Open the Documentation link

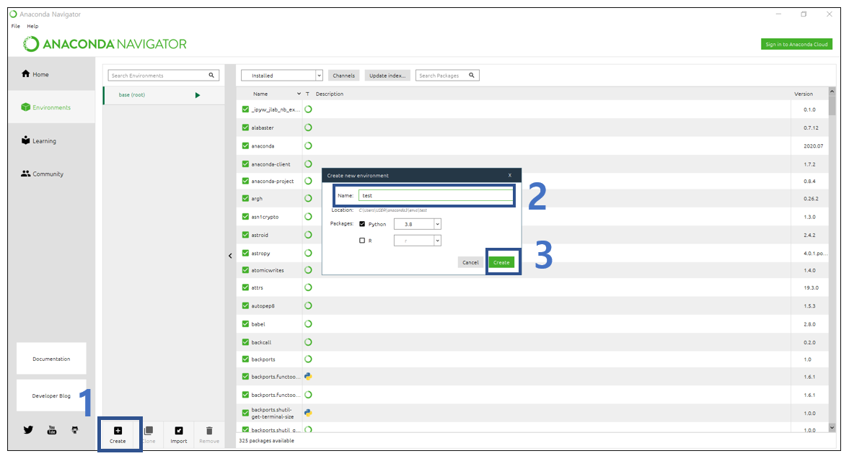[x=51, y=359]
